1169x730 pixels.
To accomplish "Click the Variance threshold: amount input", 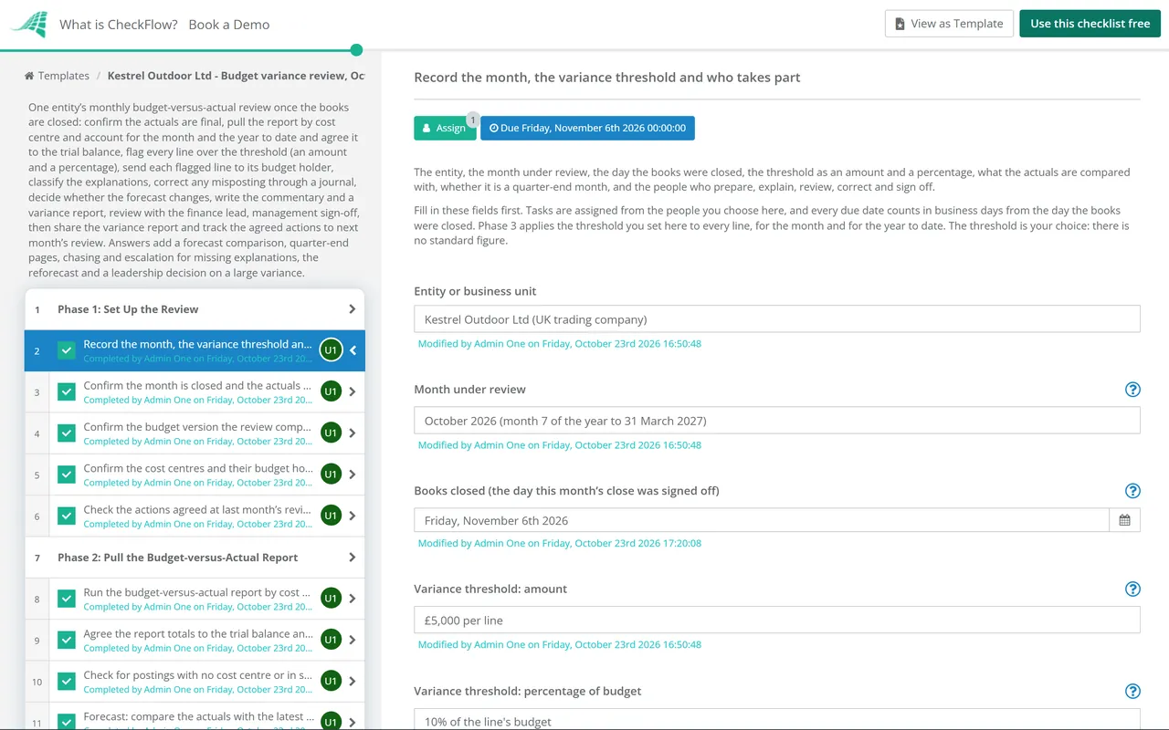I will (777, 620).
